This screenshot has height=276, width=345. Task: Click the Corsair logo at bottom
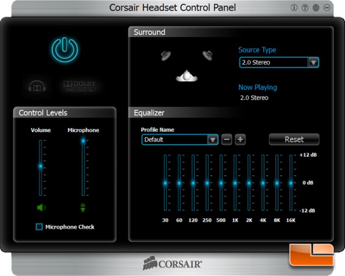[172, 263]
